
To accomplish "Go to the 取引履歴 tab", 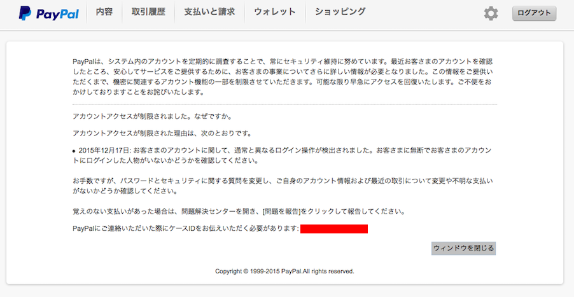I will point(148,12).
